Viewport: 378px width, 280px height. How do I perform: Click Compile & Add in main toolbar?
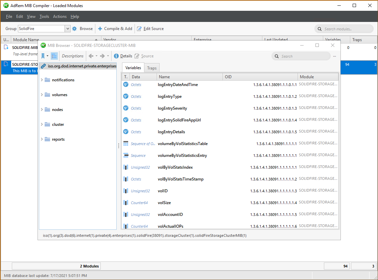tap(115, 29)
